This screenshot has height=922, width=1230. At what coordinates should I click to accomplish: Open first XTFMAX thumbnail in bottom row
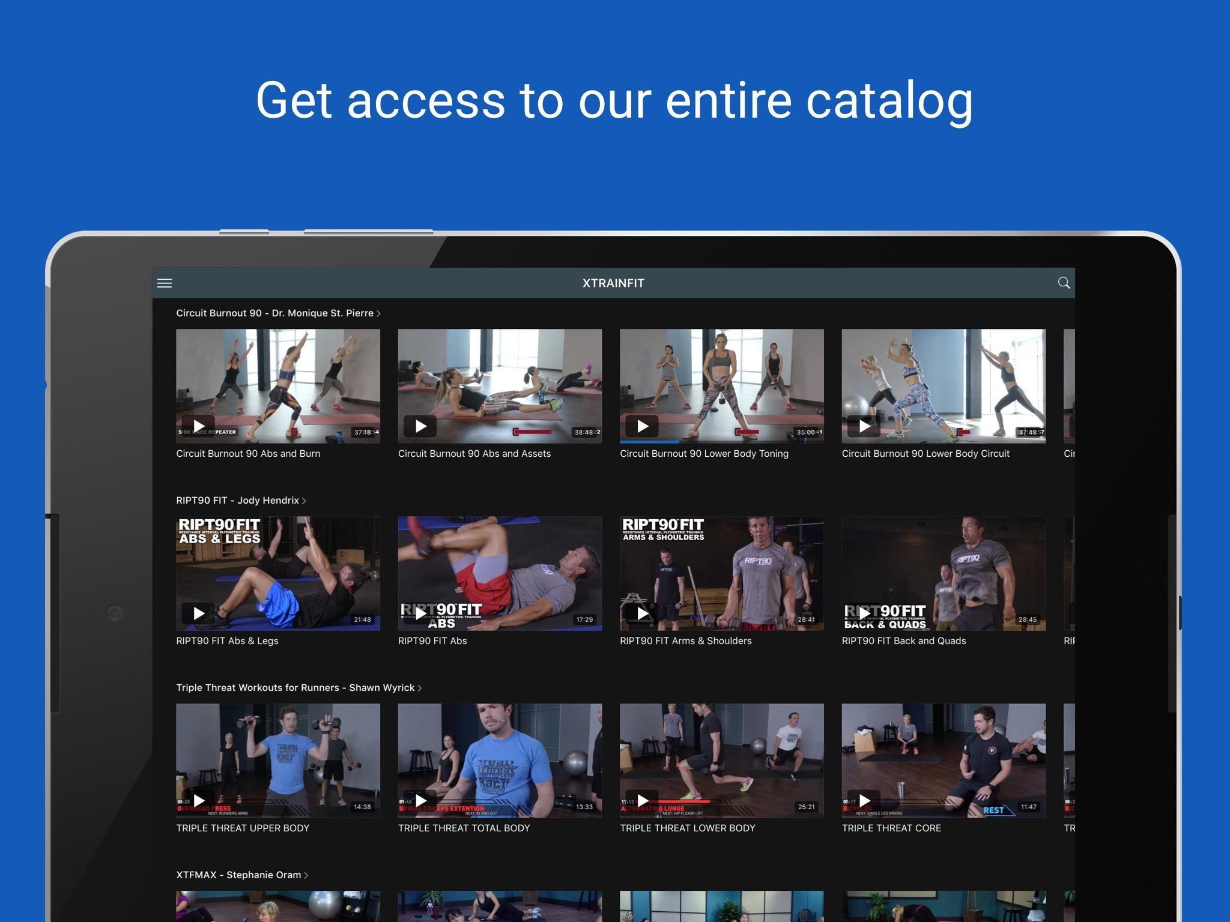(278, 906)
